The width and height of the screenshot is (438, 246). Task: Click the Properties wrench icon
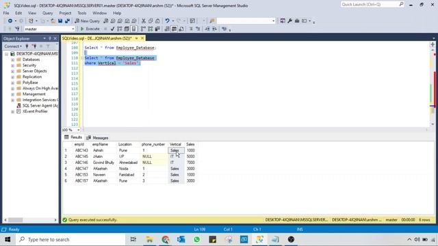click(x=289, y=21)
